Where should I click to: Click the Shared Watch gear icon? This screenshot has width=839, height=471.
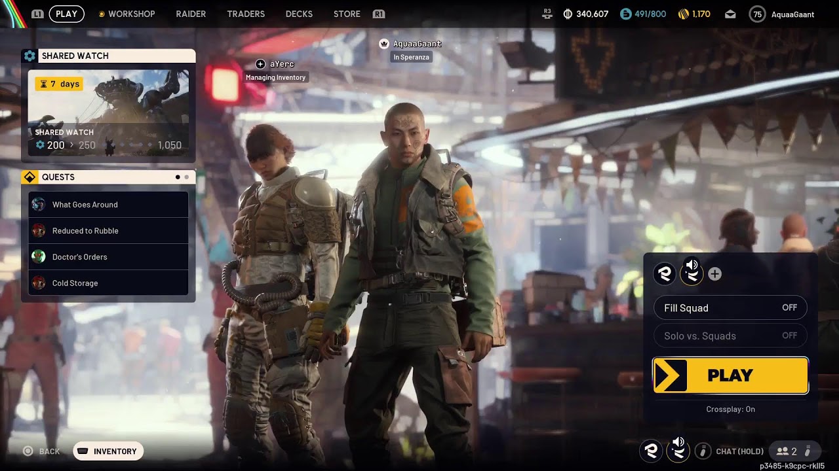point(29,56)
